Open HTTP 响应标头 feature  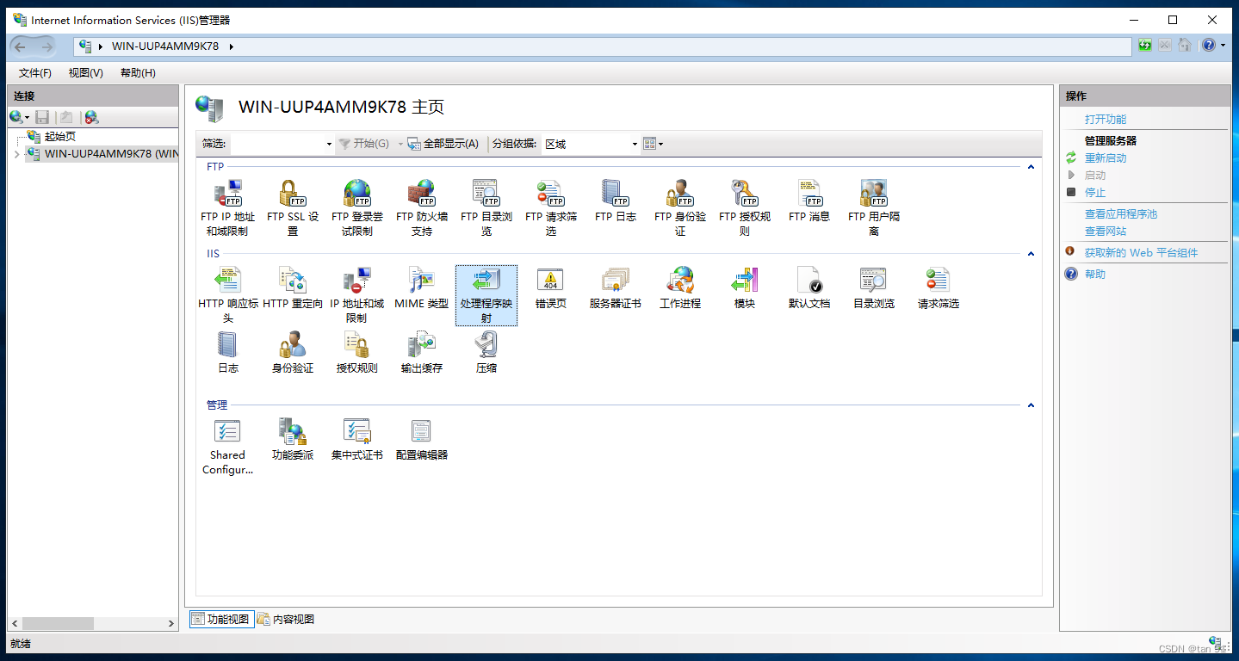tap(228, 294)
